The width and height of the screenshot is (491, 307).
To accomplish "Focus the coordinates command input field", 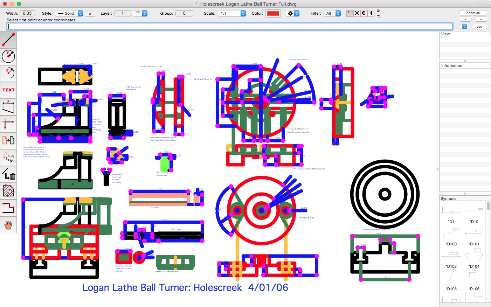I will coord(230,27).
